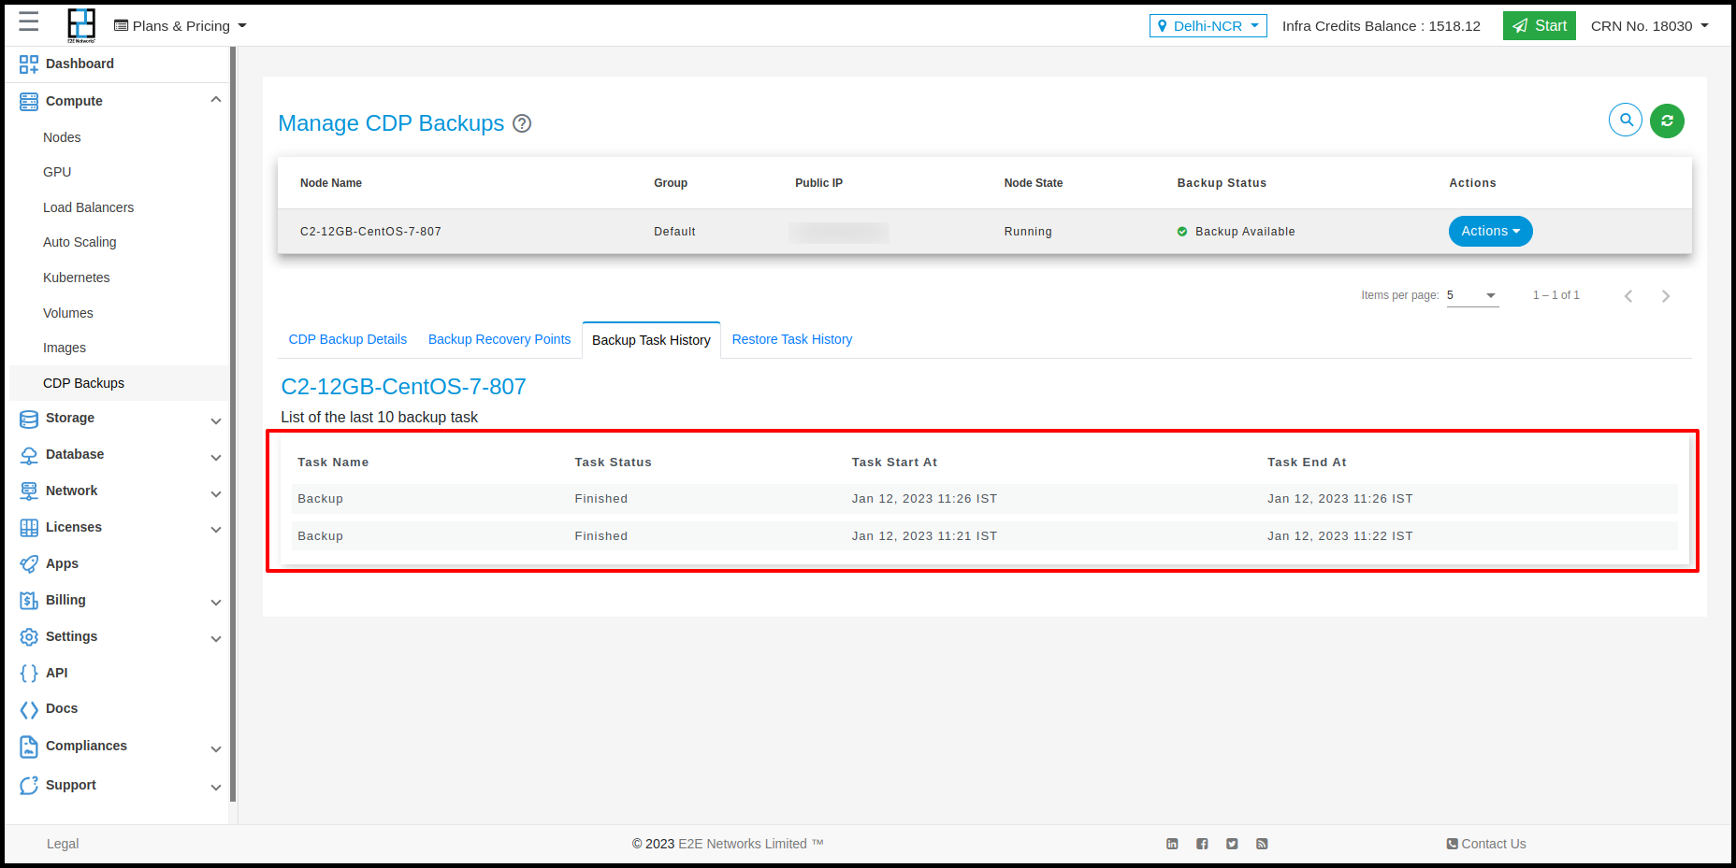The image size is (1736, 868).
Task: Click the Support icon in sidebar
Action: [29, 786]
